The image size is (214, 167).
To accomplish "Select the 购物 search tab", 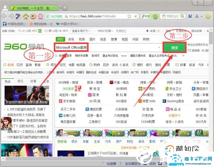I will pyautogui.click(x=146, y=39).
